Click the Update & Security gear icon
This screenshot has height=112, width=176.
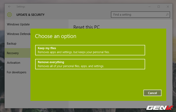(x=10, y=15)
